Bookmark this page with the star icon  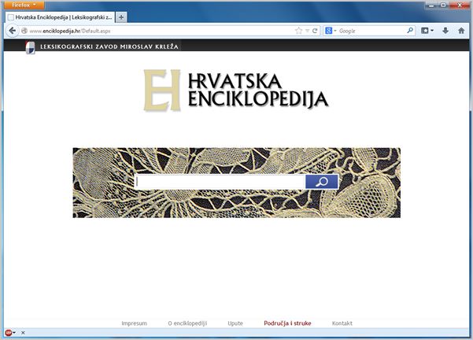pyautogui.click(x=298, y=31)
